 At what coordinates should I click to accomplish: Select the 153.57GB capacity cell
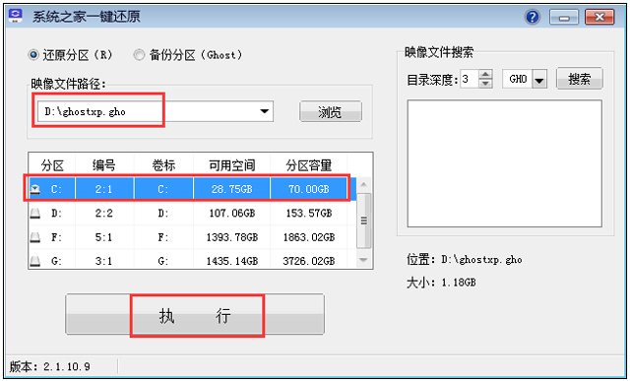(308, 213)
